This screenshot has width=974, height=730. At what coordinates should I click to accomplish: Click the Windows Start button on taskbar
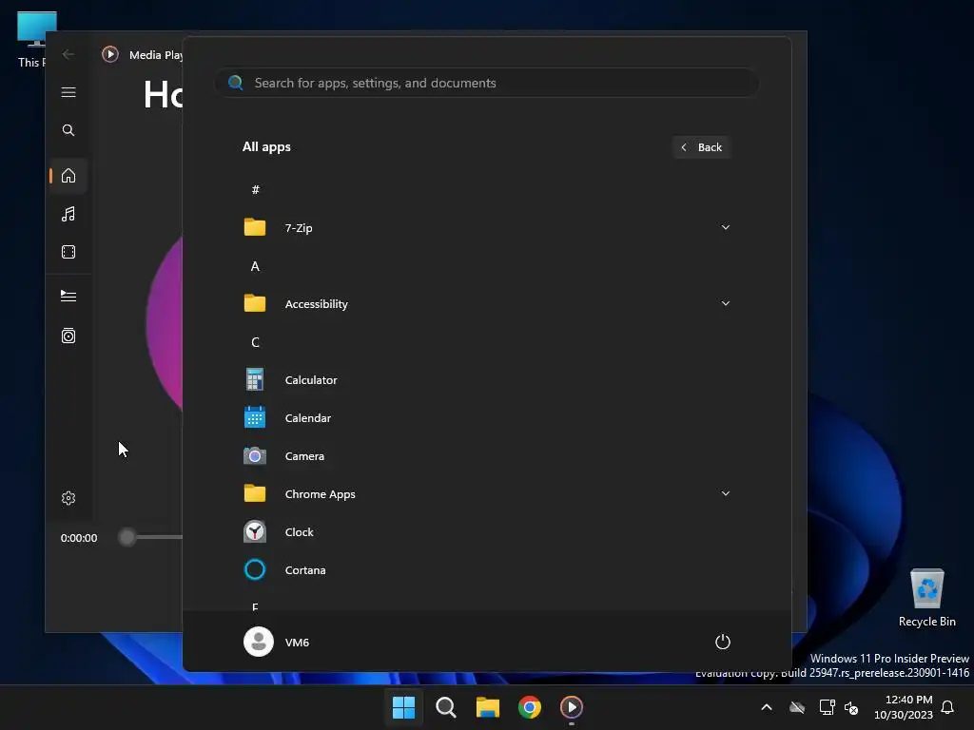403,707
